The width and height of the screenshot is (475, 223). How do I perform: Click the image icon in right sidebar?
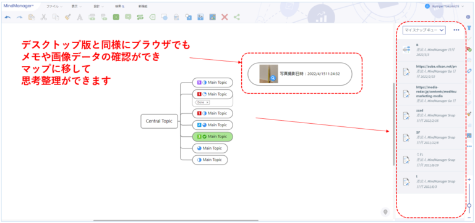469,136
